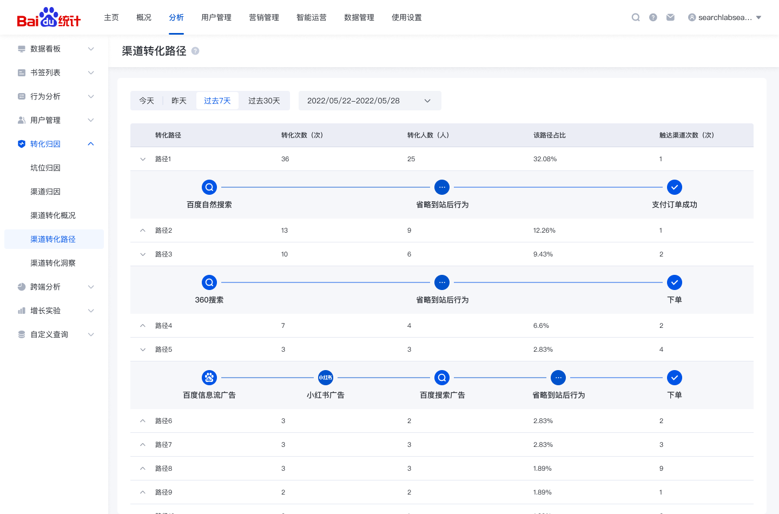
Task: Click the 百度搜索广告 search node icon
Action: pos(442,378)
